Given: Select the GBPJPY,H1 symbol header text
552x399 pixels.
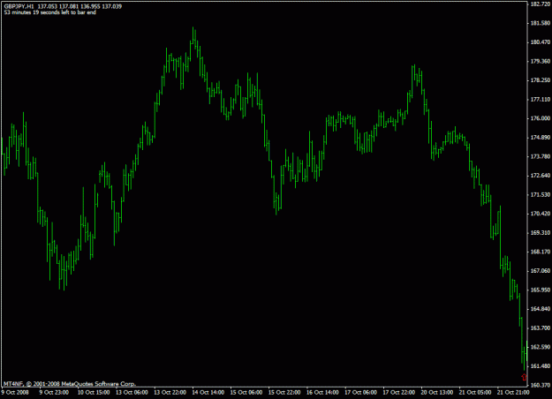Looking at the screenshot, I should pyautogui.click(x=19, y=6).
